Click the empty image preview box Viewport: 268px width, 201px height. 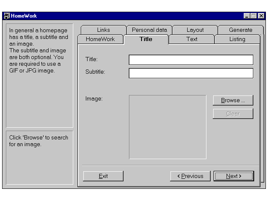click(x=167, y=127)
